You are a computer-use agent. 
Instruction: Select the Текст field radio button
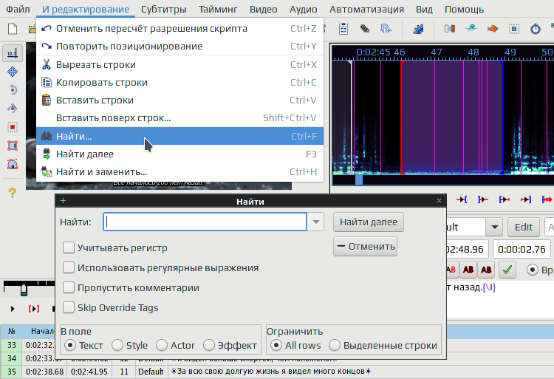coord(70,345)
